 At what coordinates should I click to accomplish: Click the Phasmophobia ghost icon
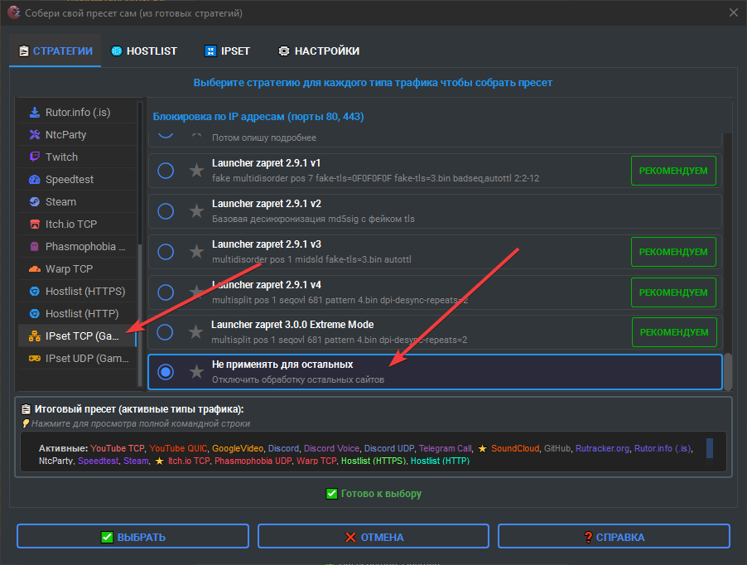(x=35, y=246)
